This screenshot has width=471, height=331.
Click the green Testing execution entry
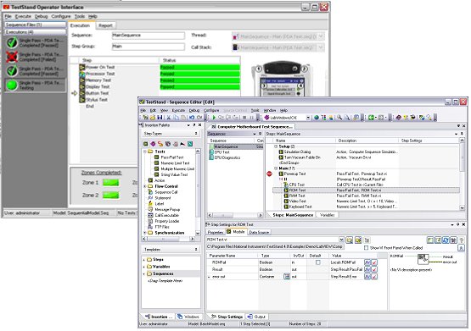35,86
